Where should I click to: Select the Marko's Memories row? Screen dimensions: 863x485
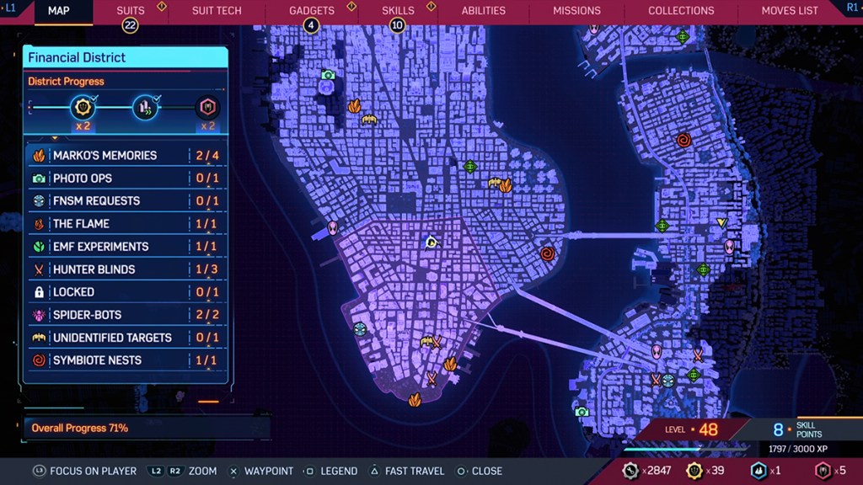click(x=126, y=156)
